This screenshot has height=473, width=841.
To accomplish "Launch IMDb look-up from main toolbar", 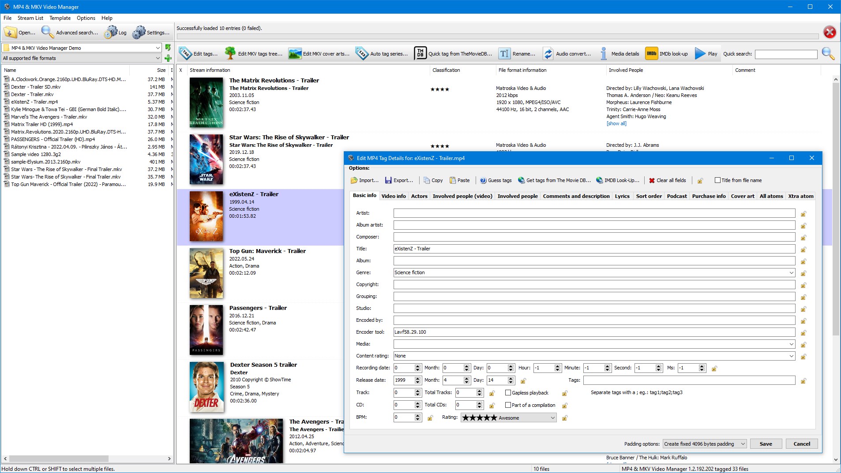I will (667, 54).
